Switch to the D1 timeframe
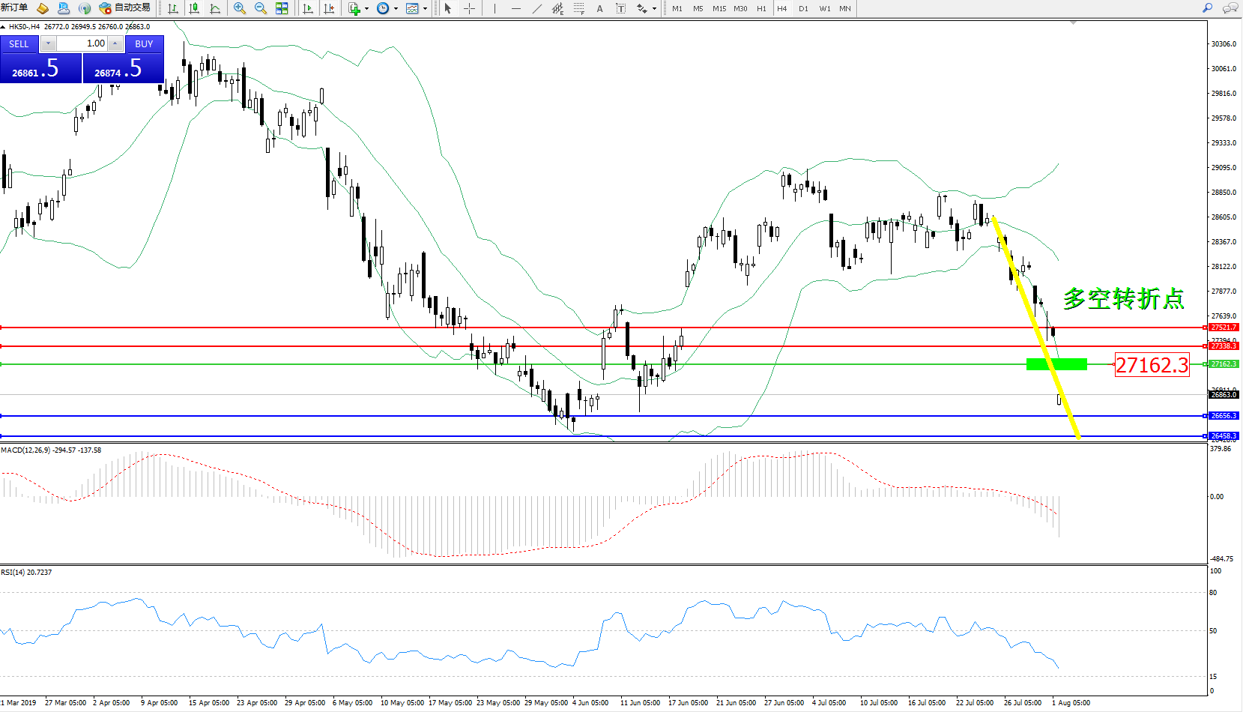 pos(803,8)
